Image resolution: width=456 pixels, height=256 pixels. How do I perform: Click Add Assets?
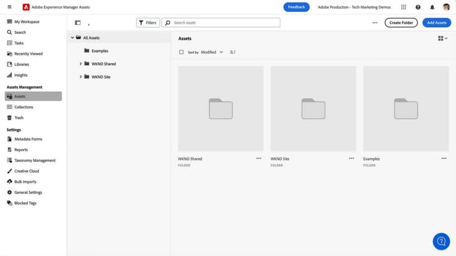tap(437, 22)
